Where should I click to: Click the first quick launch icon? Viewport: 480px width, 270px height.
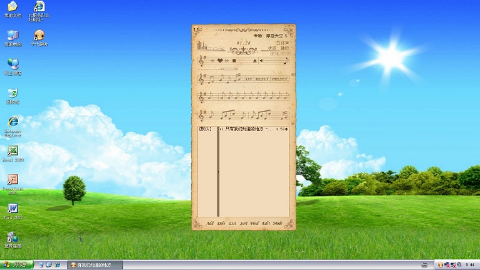(41, 265)
